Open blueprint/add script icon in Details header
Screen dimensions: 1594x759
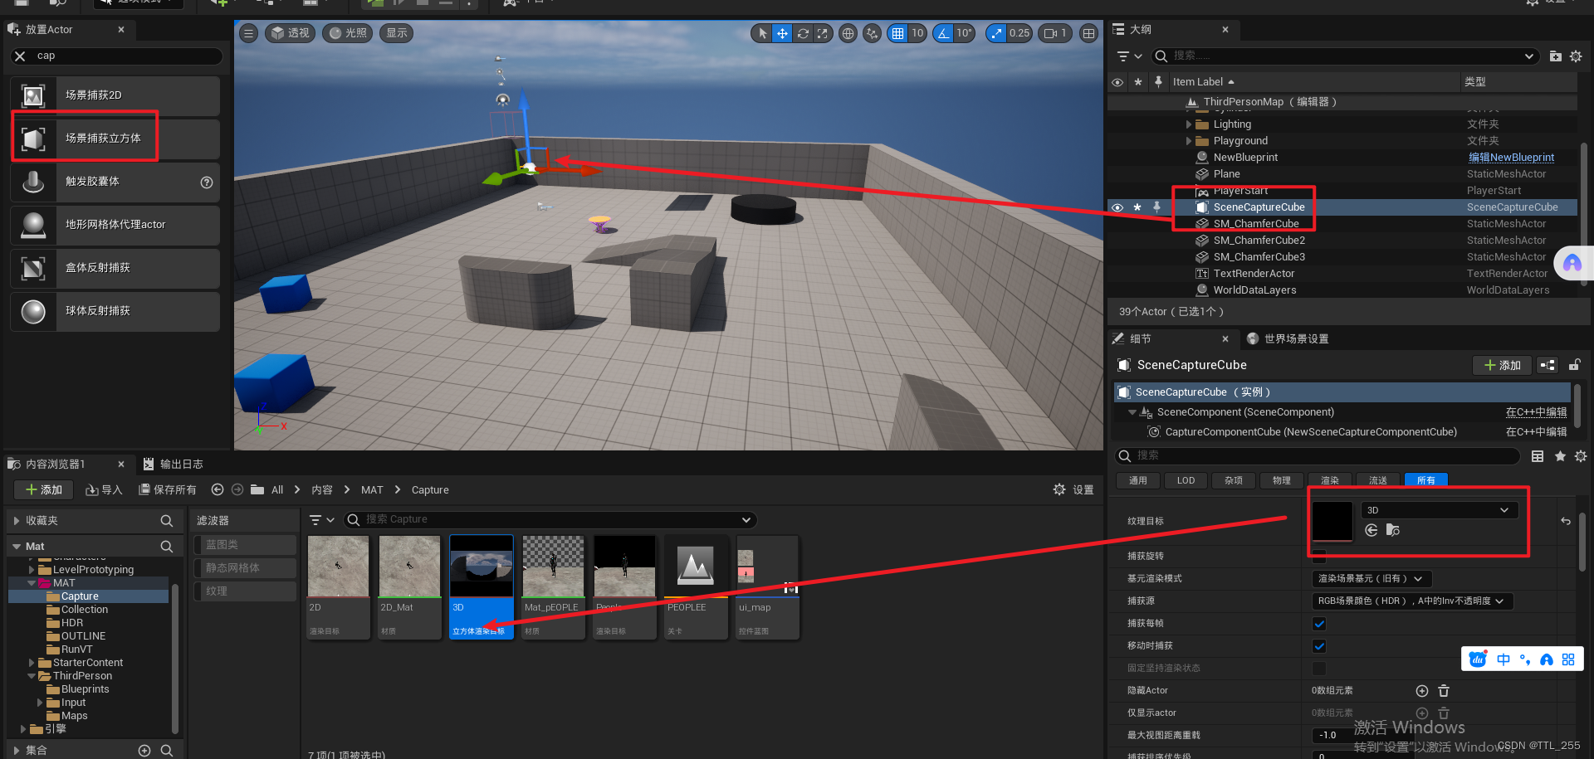click(x=1548, y=365)
